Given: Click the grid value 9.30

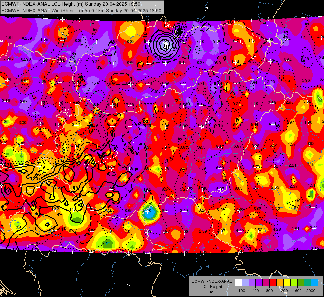Looking at the screenshot, I should pos(95,62).
